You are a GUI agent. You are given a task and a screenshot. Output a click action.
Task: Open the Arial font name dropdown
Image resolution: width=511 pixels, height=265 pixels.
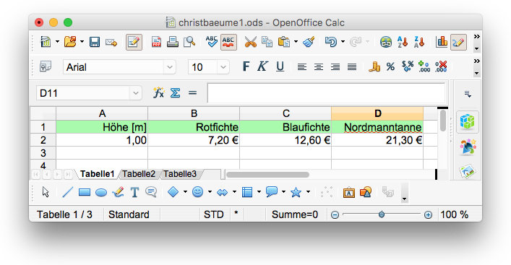tap(169, 67)
